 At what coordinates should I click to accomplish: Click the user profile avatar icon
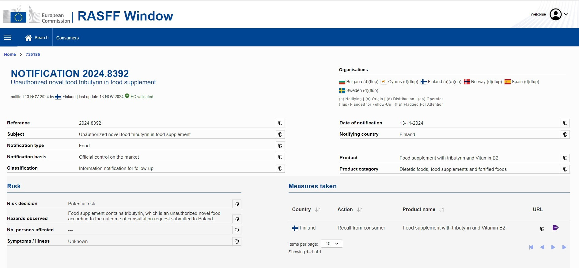click(555, 14)
